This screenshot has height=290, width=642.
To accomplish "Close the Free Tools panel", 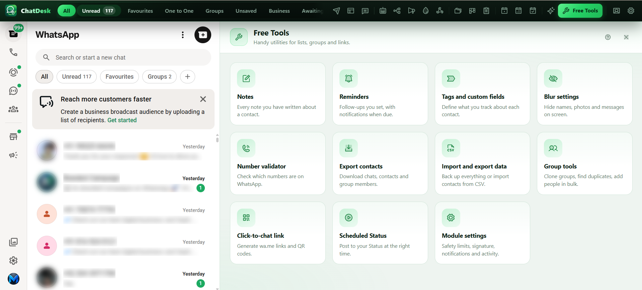I will (x=626, y=37).
